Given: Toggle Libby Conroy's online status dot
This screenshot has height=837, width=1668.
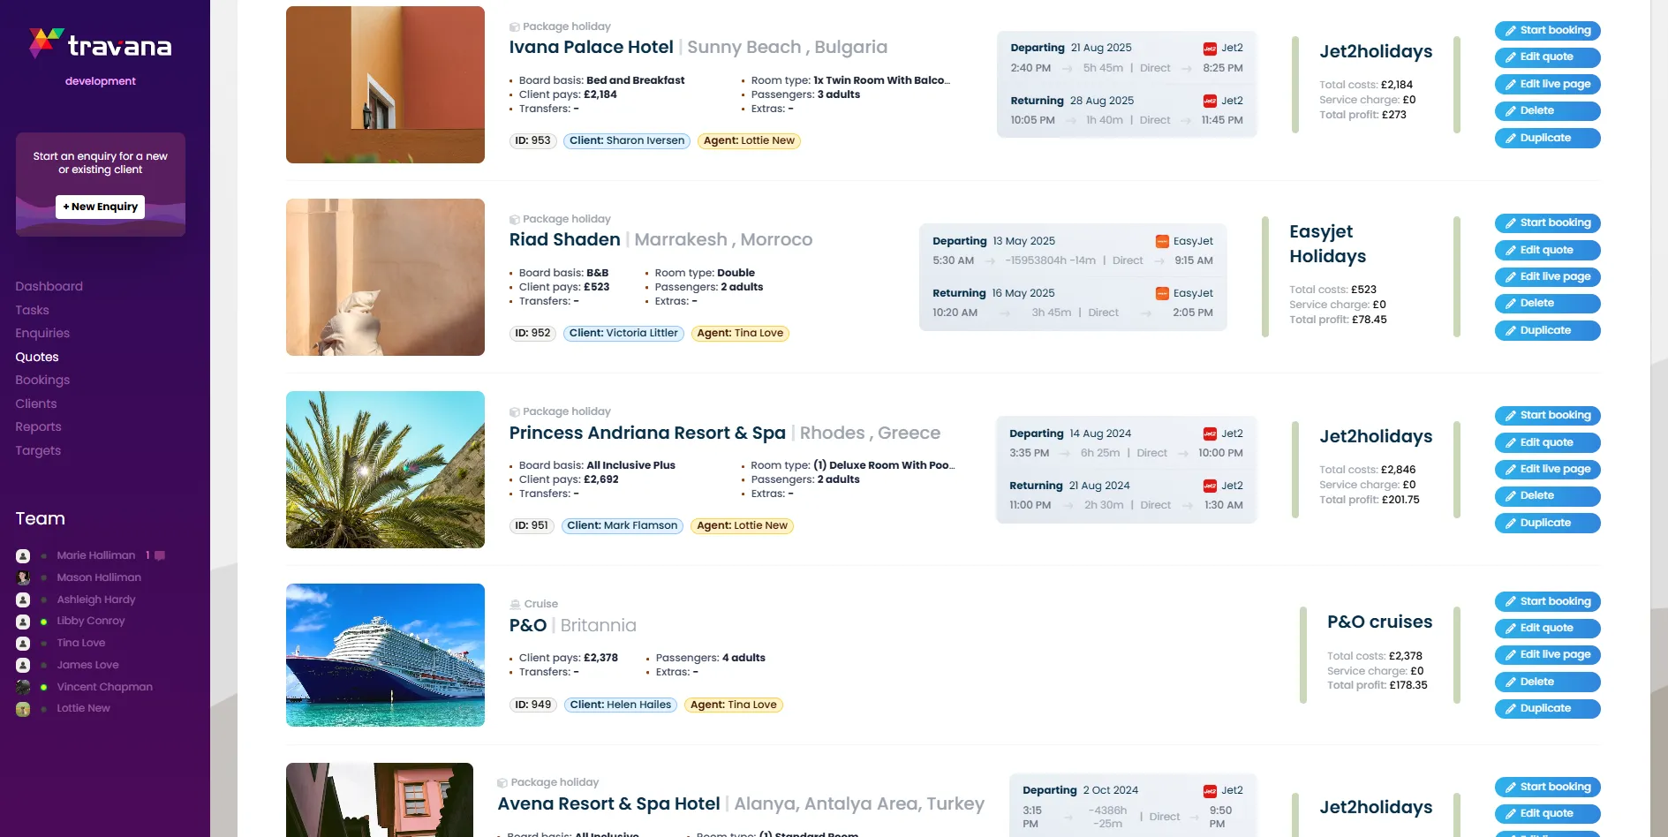Looking at the screenshot, I should (x=44, y=621).
